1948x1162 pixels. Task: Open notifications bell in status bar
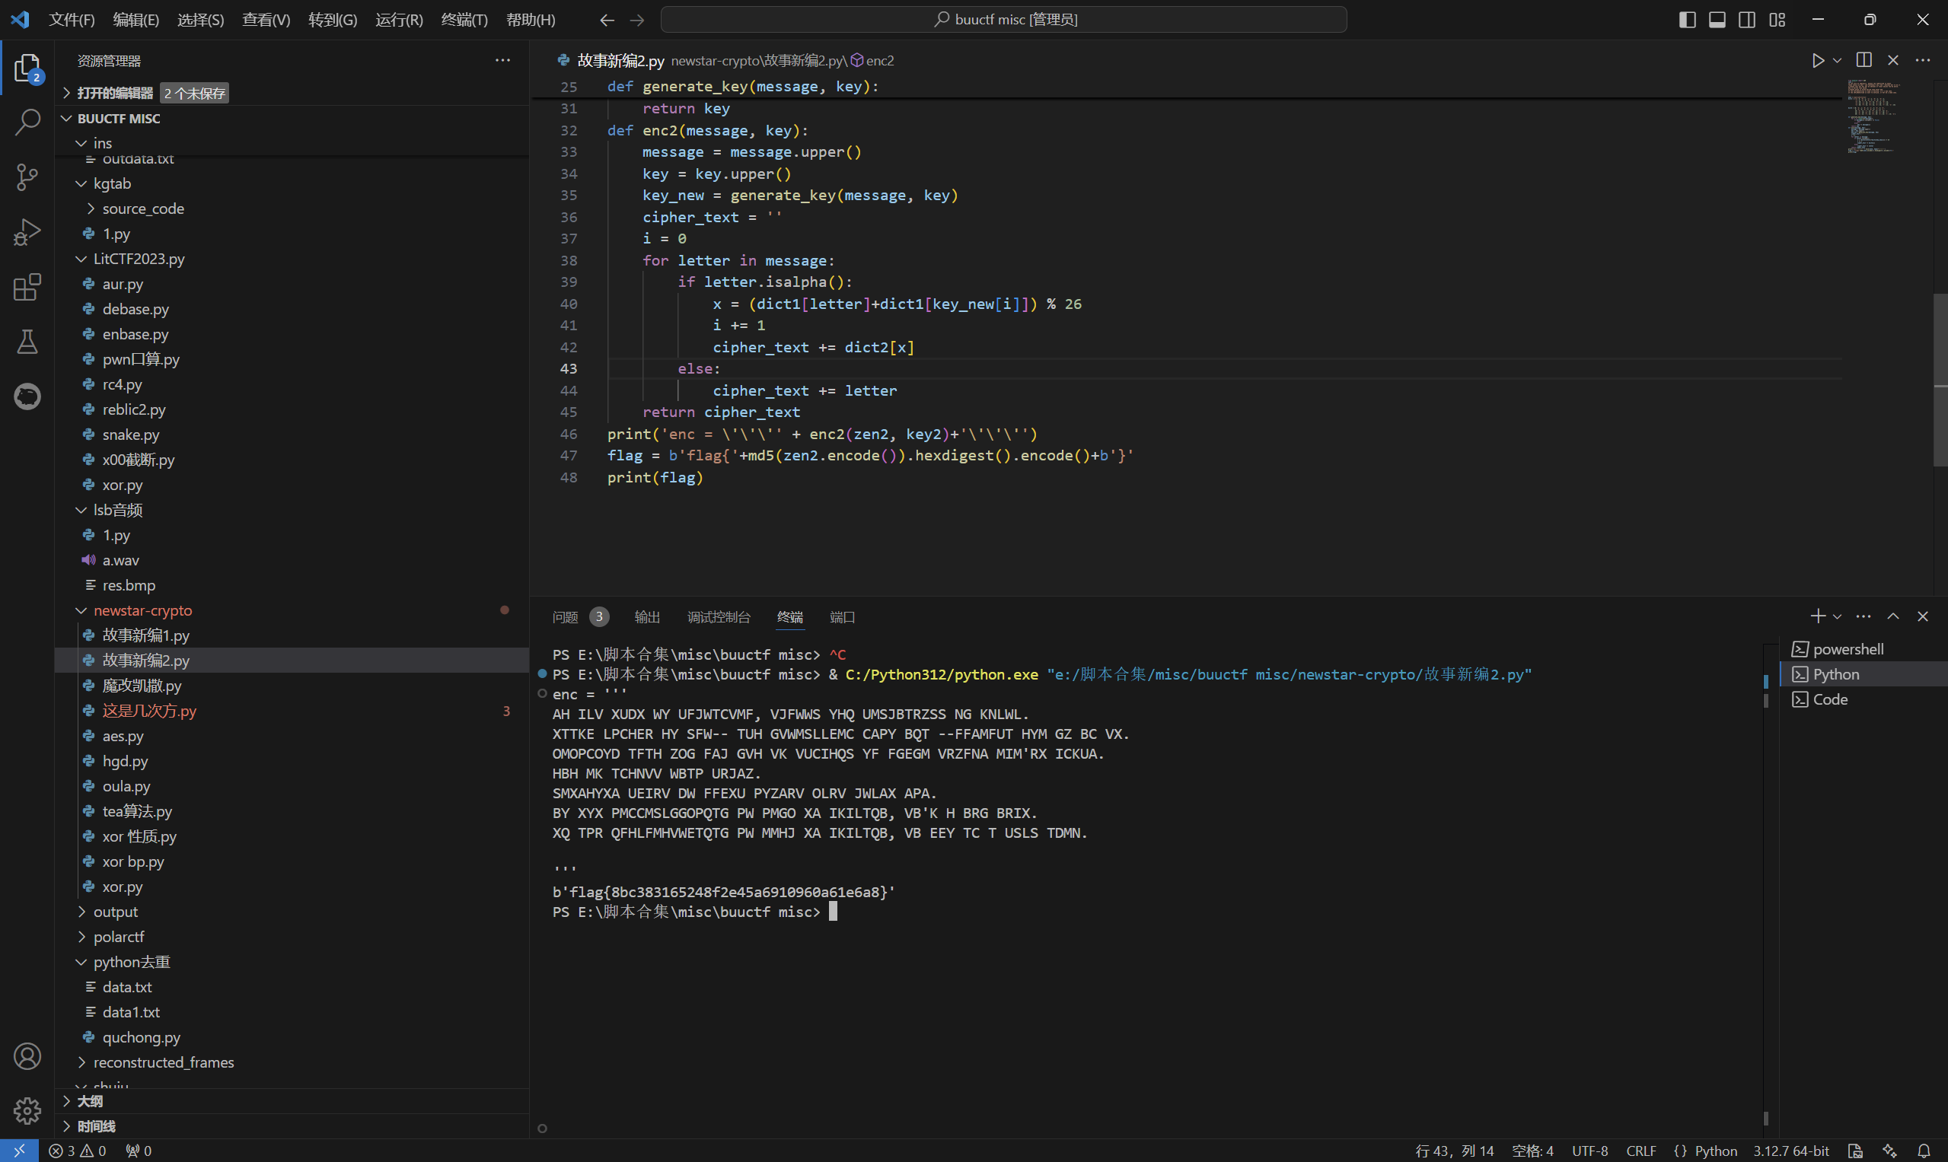click(x=1924, y=1151)
